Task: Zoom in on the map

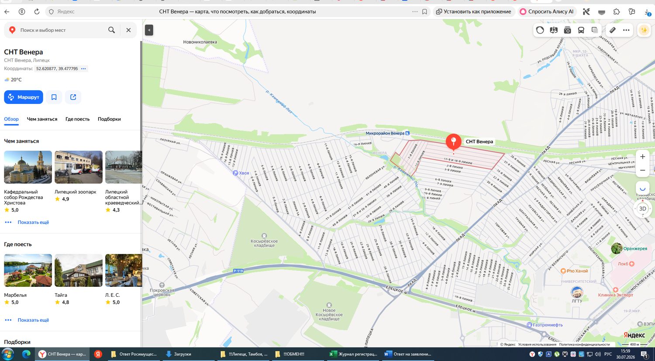Action: click(x=642, y=157)
